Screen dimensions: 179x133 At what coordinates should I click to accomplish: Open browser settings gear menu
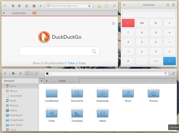pos(106,6)
